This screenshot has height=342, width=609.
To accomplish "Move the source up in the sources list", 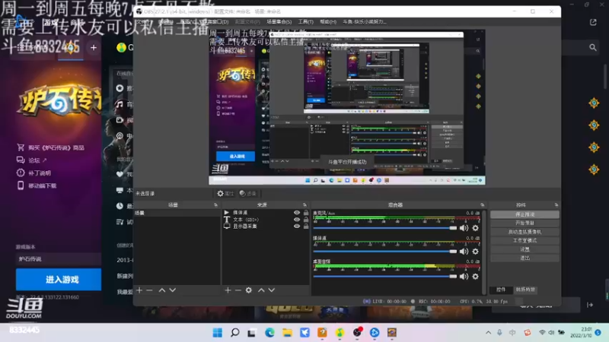I will (261, 290).
